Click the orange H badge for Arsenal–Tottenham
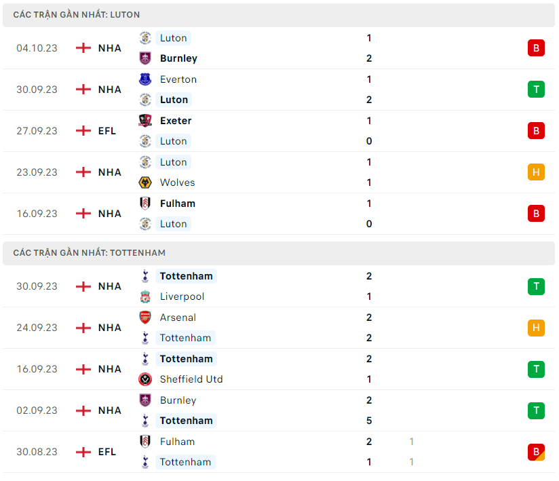 pos(536,328)
